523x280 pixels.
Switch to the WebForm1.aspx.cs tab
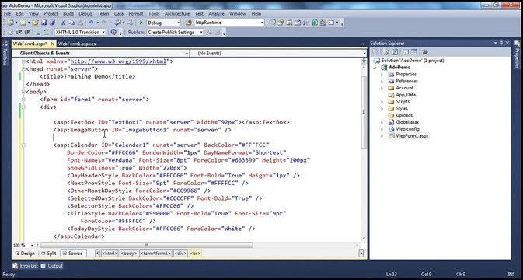pos(77,44)
